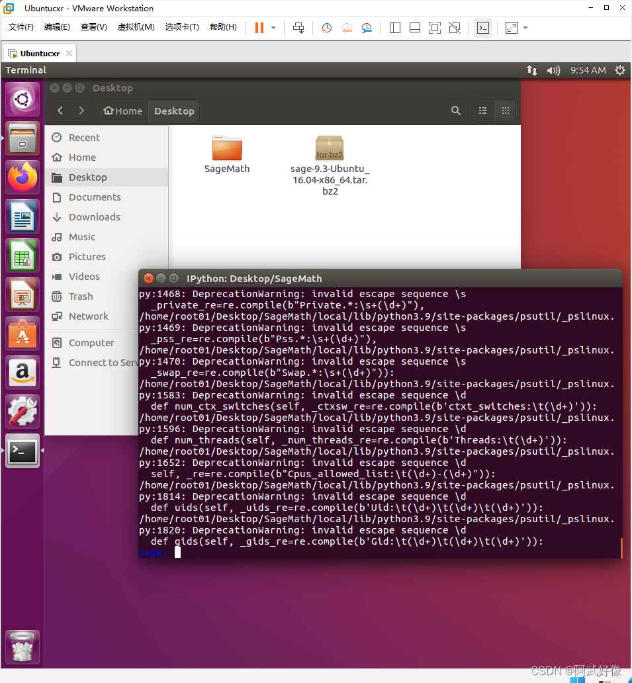
Task: Open the Ubuntu session gear menu
Action: (x=619, y=70)
